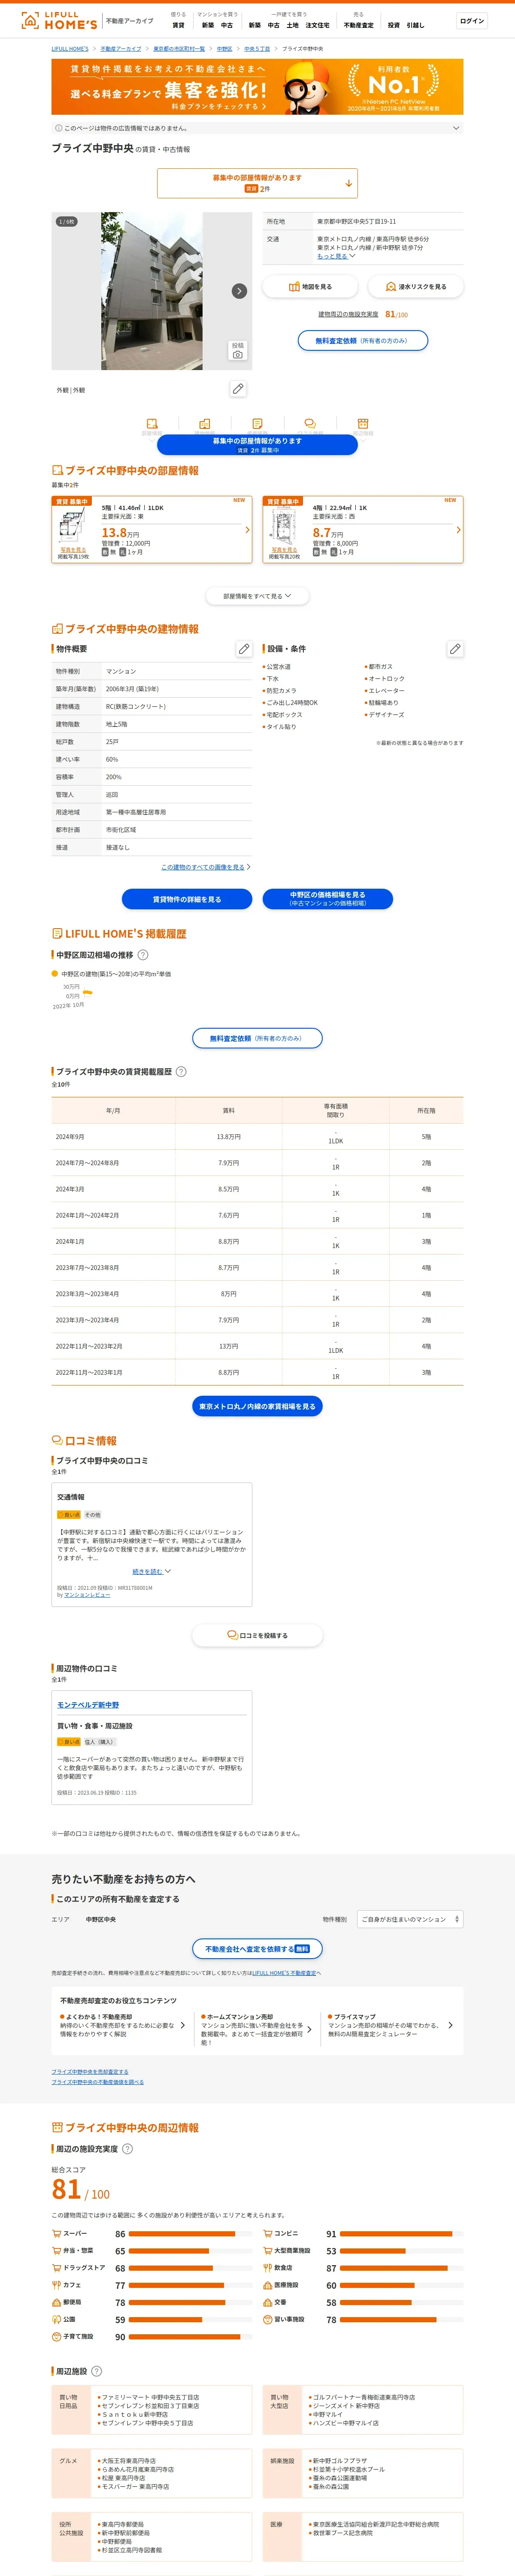Edit 物件概要 with the pencil icon
515x2576 pixels.
coord(244,649)
